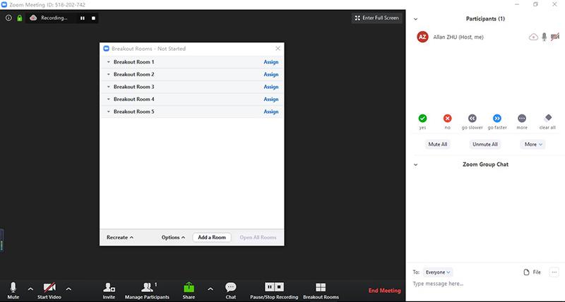The width and height of the screenshot is (565, 302).
Task: Click the clear all icon
Action: pyautogui.click(x=548, y=118)
